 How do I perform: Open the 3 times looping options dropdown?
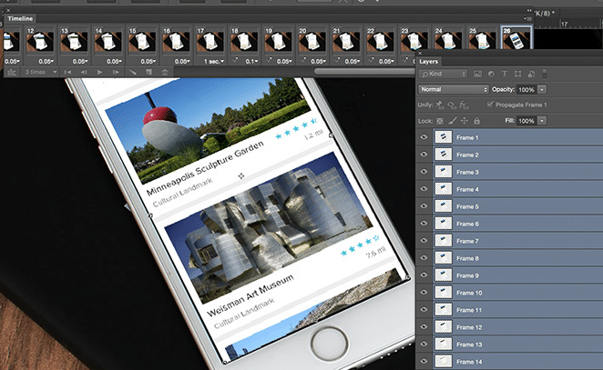click(41, 71)
